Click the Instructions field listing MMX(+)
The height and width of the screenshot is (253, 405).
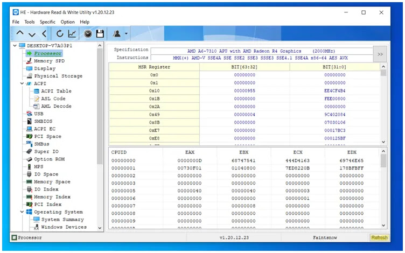point(262,58)
